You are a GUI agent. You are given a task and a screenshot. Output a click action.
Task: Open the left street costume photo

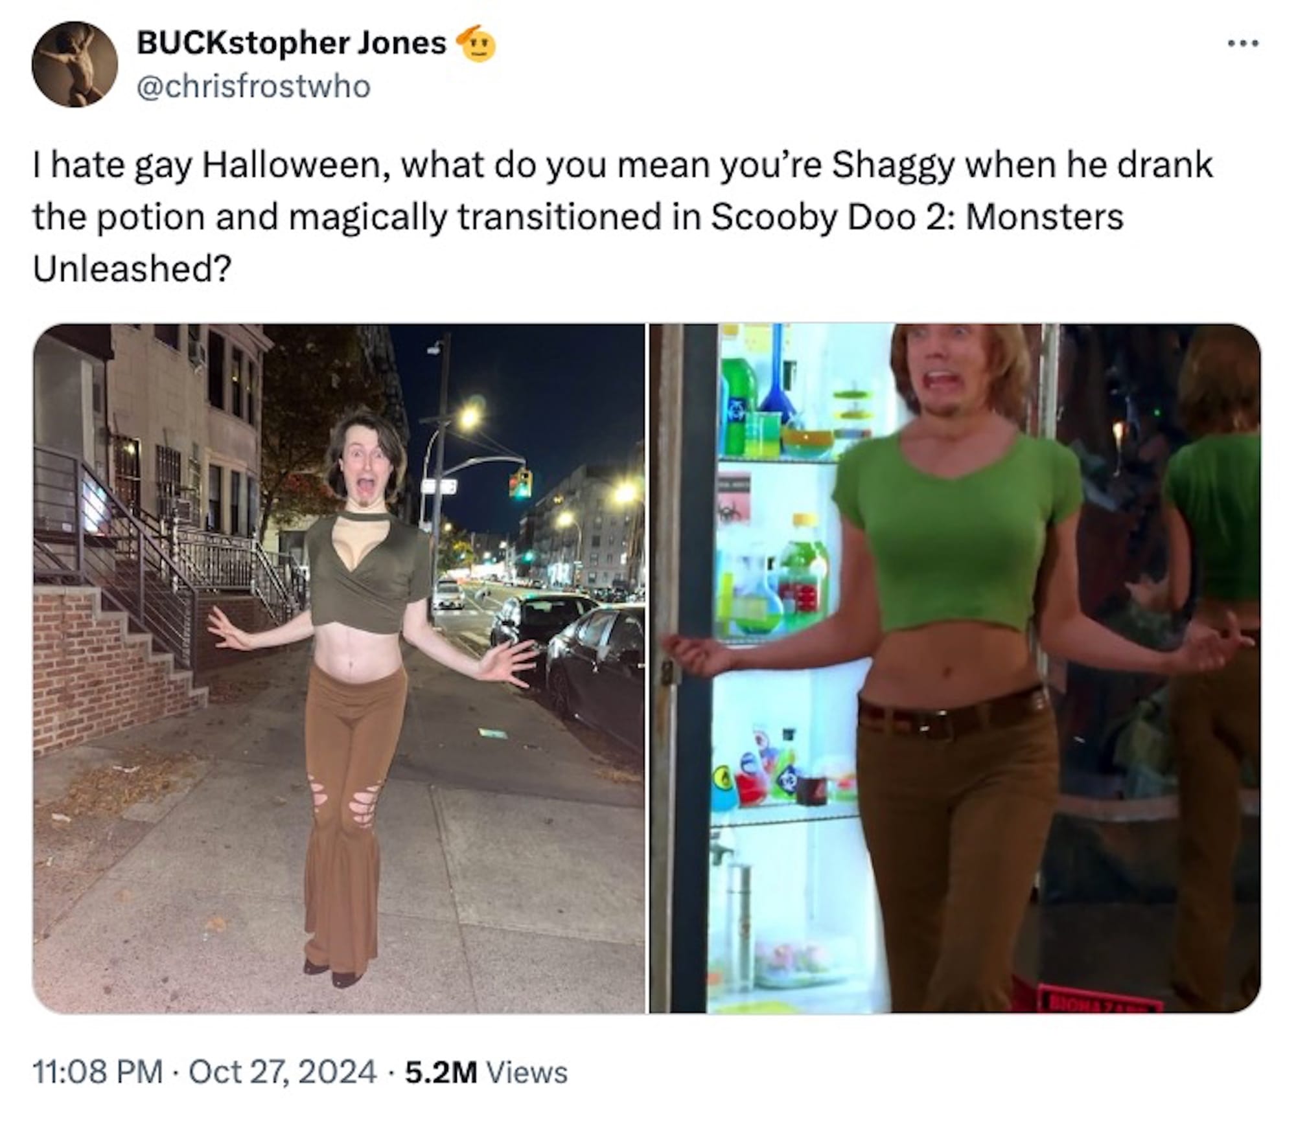coord(339,668)
